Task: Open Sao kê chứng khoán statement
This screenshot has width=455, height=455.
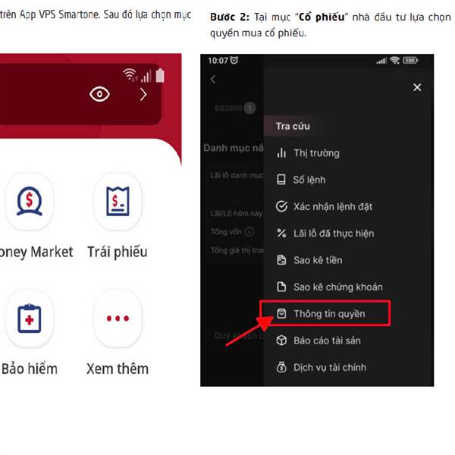Action: click(337, 287)
